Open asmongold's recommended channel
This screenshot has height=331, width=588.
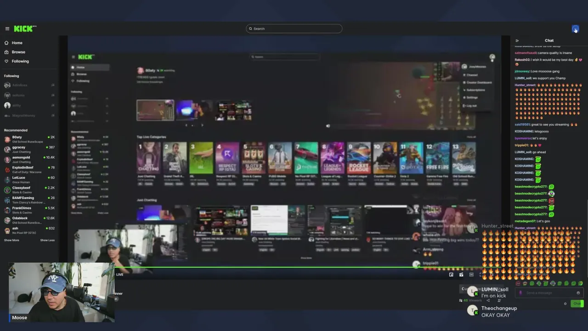tap(29, 159)
